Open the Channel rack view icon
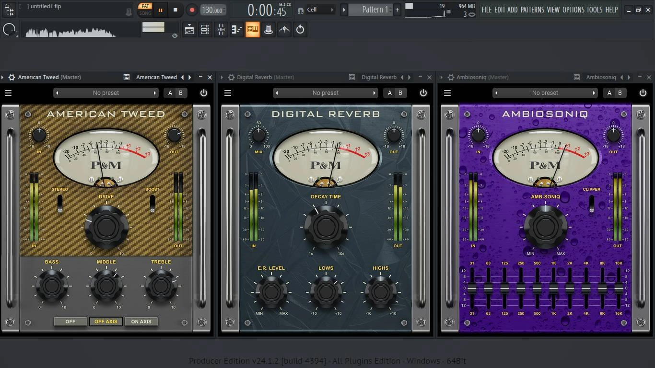655x368 pixels. [x=205, y=30]
